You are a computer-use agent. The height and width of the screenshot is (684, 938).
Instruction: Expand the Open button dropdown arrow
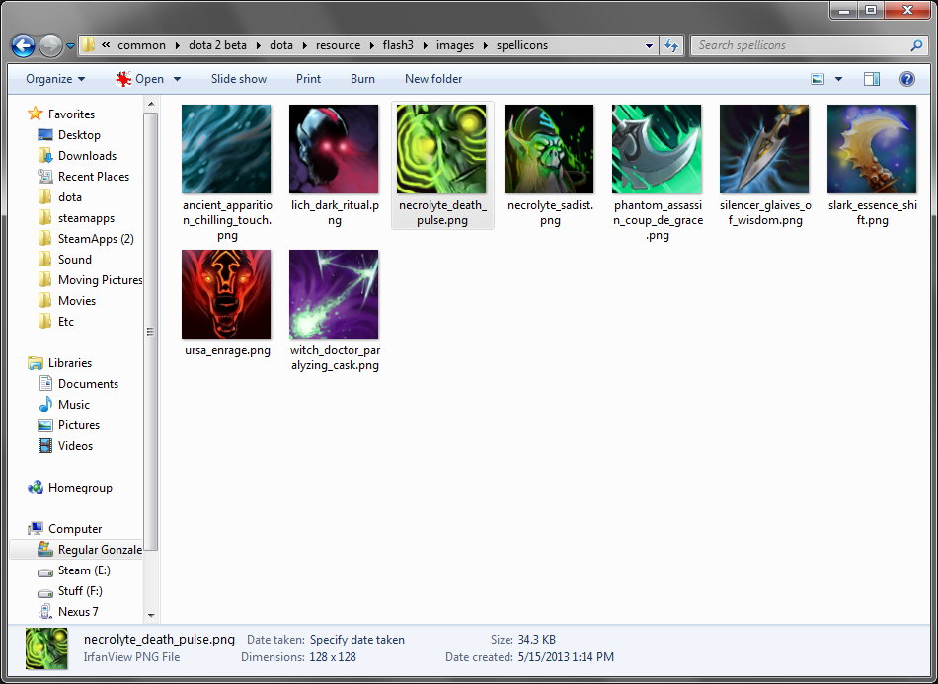pyautogui.click(x=177, y=79)
